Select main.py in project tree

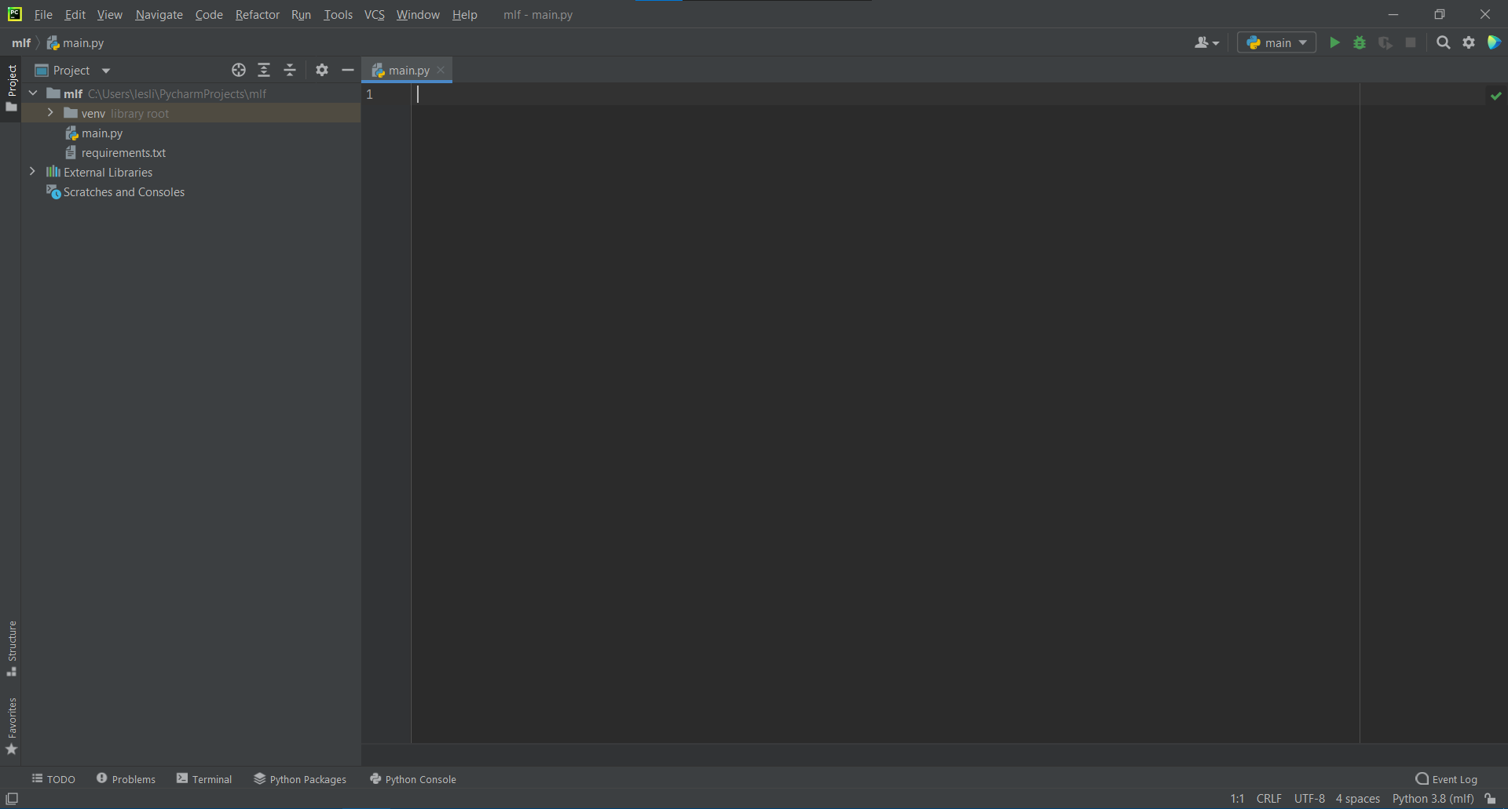(x=102, y=133)
